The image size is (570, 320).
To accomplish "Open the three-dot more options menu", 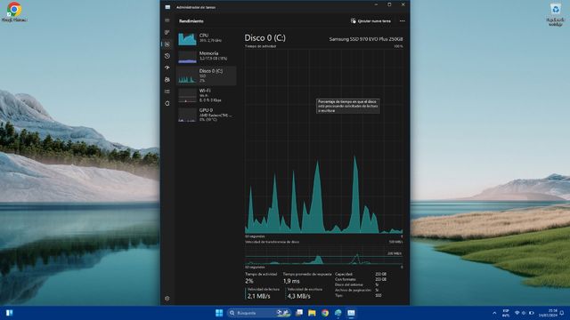I will point(402,21).
